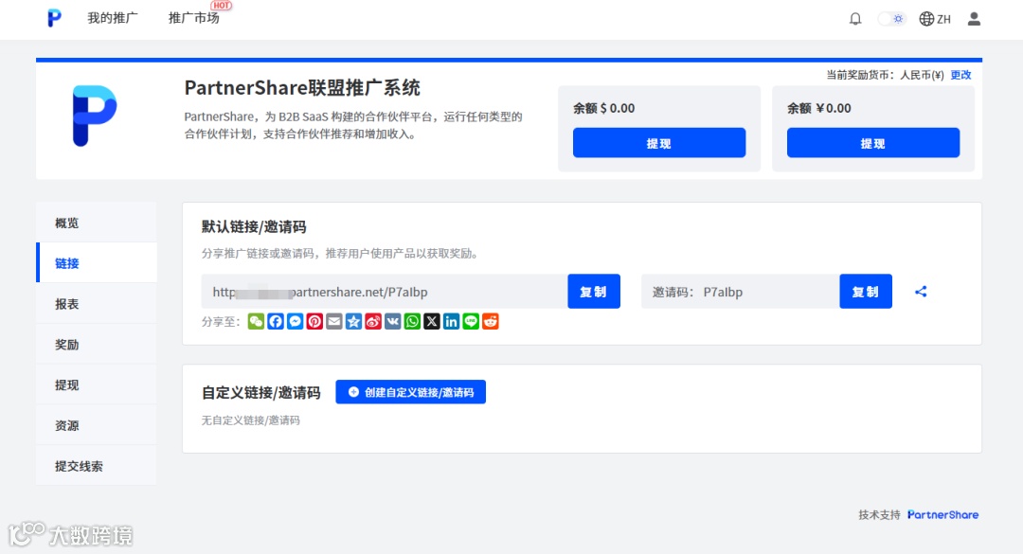Screen dimensions: 1023x554
Task: Open 推广市场 in the top navigation
Action: [194, 18]
